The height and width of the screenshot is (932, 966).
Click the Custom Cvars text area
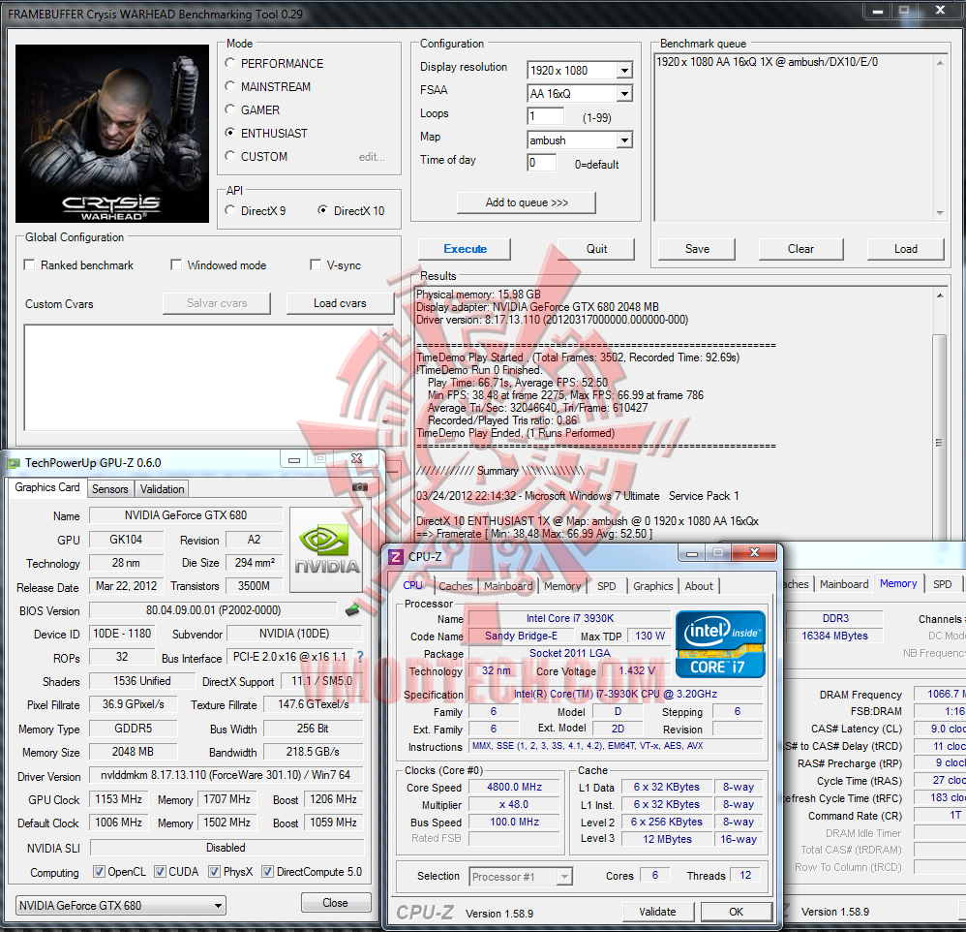[x=208, y=378]
